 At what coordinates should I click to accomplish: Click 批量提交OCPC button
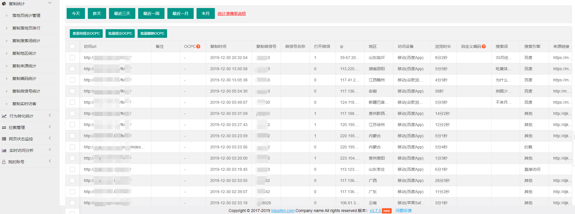120,34
